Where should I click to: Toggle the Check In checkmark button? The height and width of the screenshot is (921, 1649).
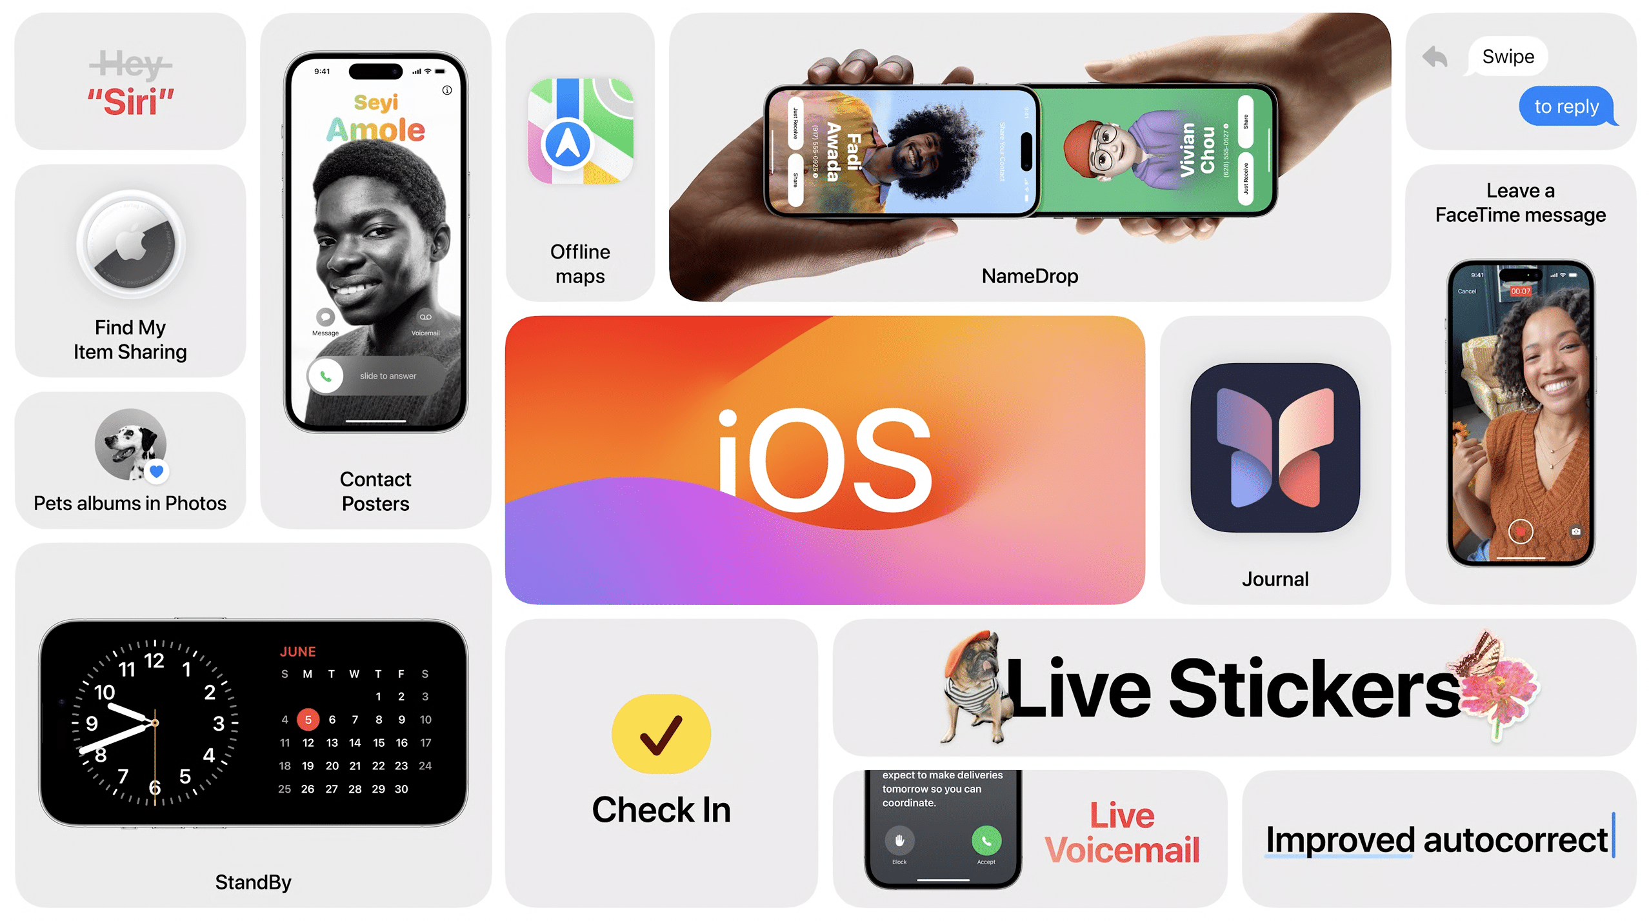(660, 733)
